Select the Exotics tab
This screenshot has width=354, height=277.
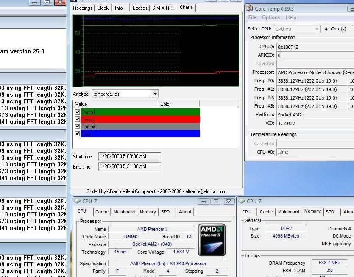140,8
